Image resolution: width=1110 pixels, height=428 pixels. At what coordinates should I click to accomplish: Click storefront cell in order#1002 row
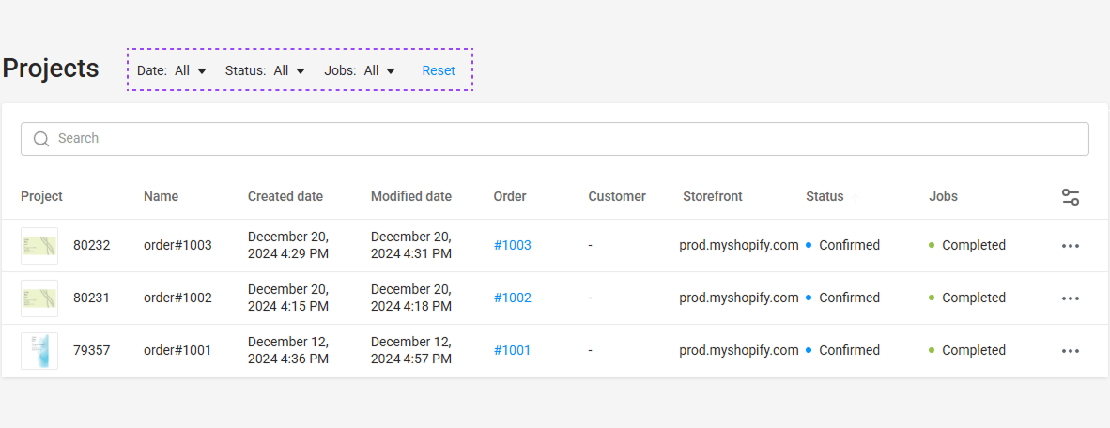pos(739,298)
